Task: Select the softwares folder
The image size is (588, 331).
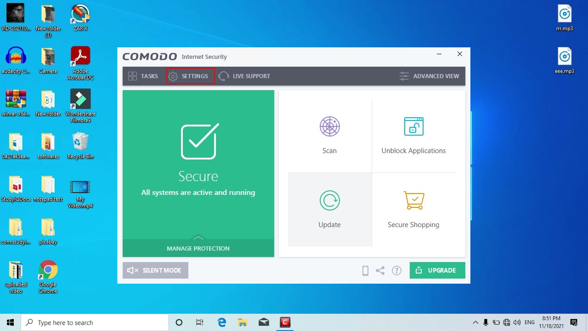Action: [x=48, y=146]
